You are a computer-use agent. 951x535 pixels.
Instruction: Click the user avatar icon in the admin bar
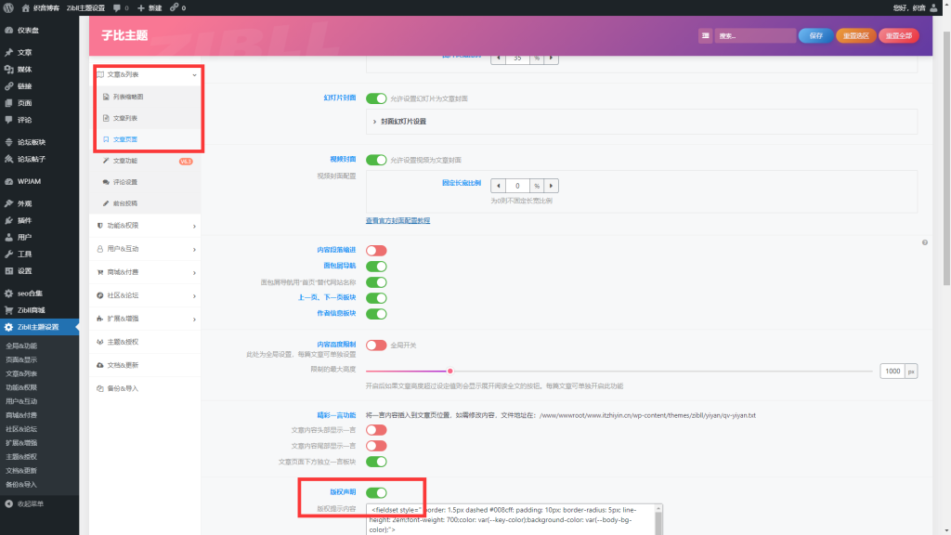pos(933,7)
